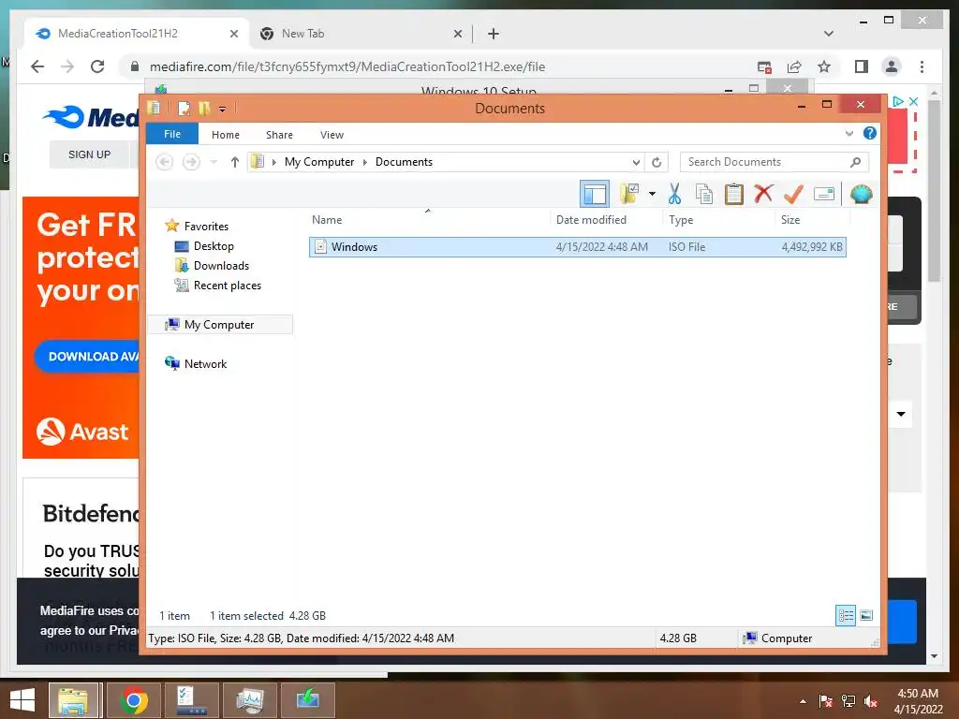This screenshot has width=959, height=719.
Task: Click Chrome's back arrow
Action: coord(37,66)
